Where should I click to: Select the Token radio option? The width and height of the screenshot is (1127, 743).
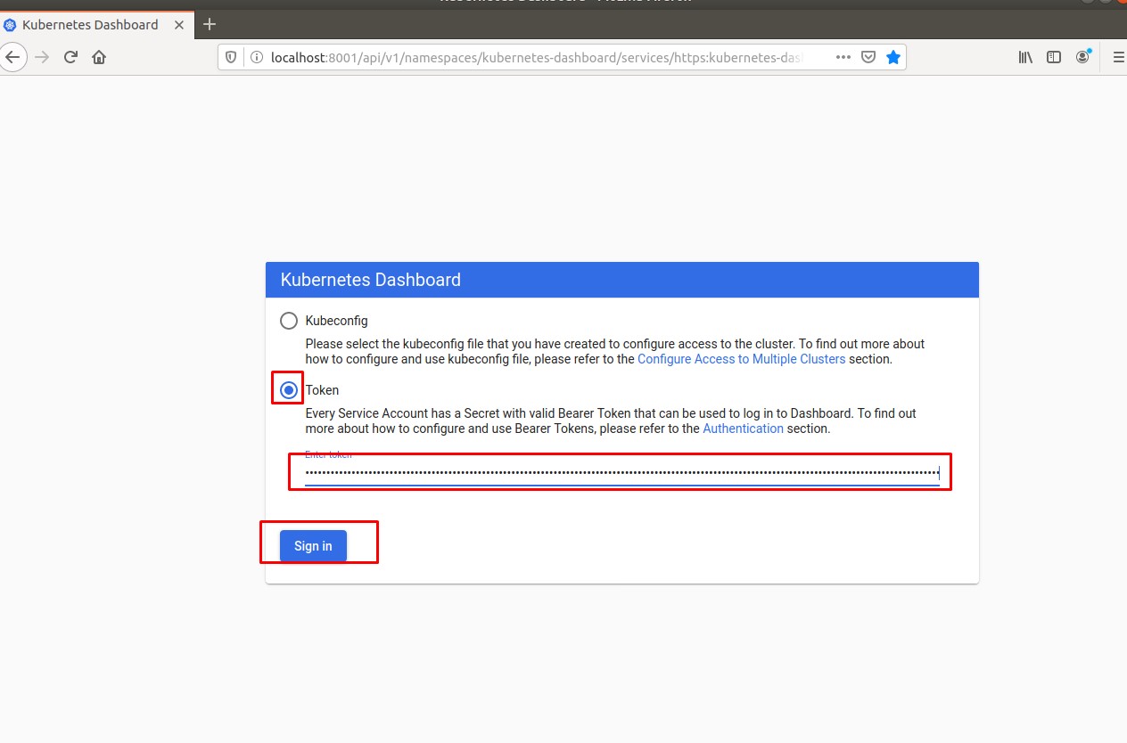289,390
